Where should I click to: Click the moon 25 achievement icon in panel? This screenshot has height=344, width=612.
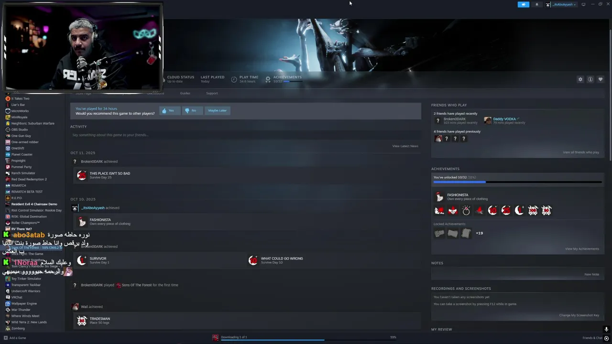point(506,211)
